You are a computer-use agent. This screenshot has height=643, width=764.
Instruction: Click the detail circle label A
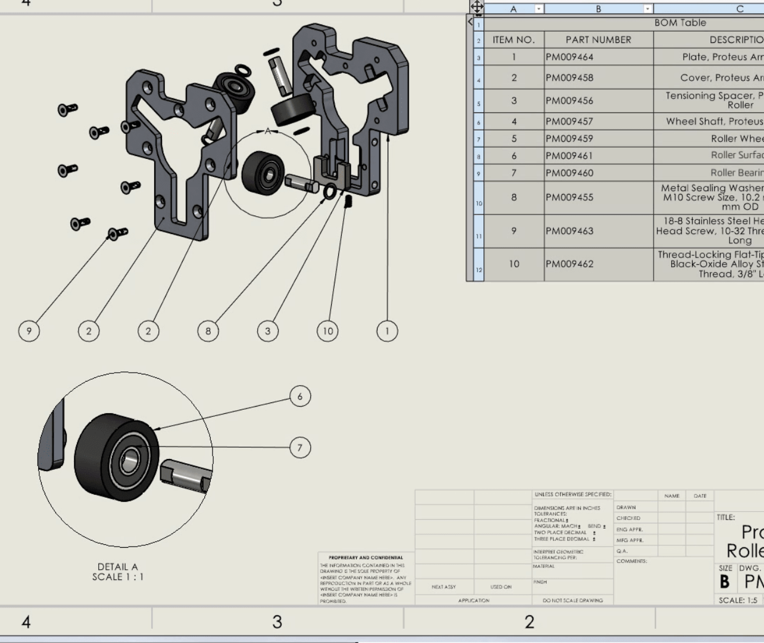[268, 131]
